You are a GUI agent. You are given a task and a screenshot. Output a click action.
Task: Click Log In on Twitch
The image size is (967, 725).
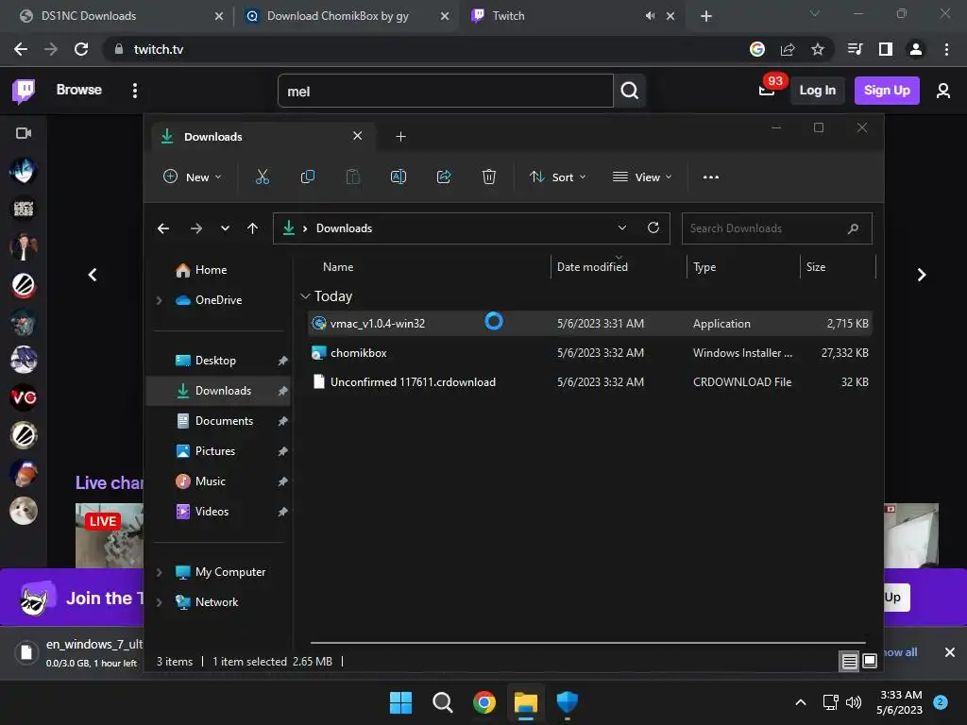(x=817, y=91)
